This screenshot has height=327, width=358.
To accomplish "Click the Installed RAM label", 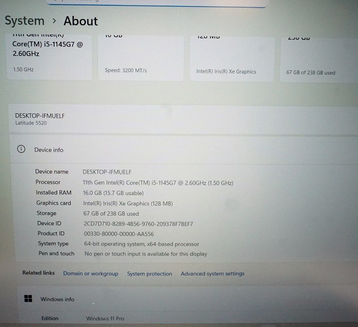I will point(53,193).
